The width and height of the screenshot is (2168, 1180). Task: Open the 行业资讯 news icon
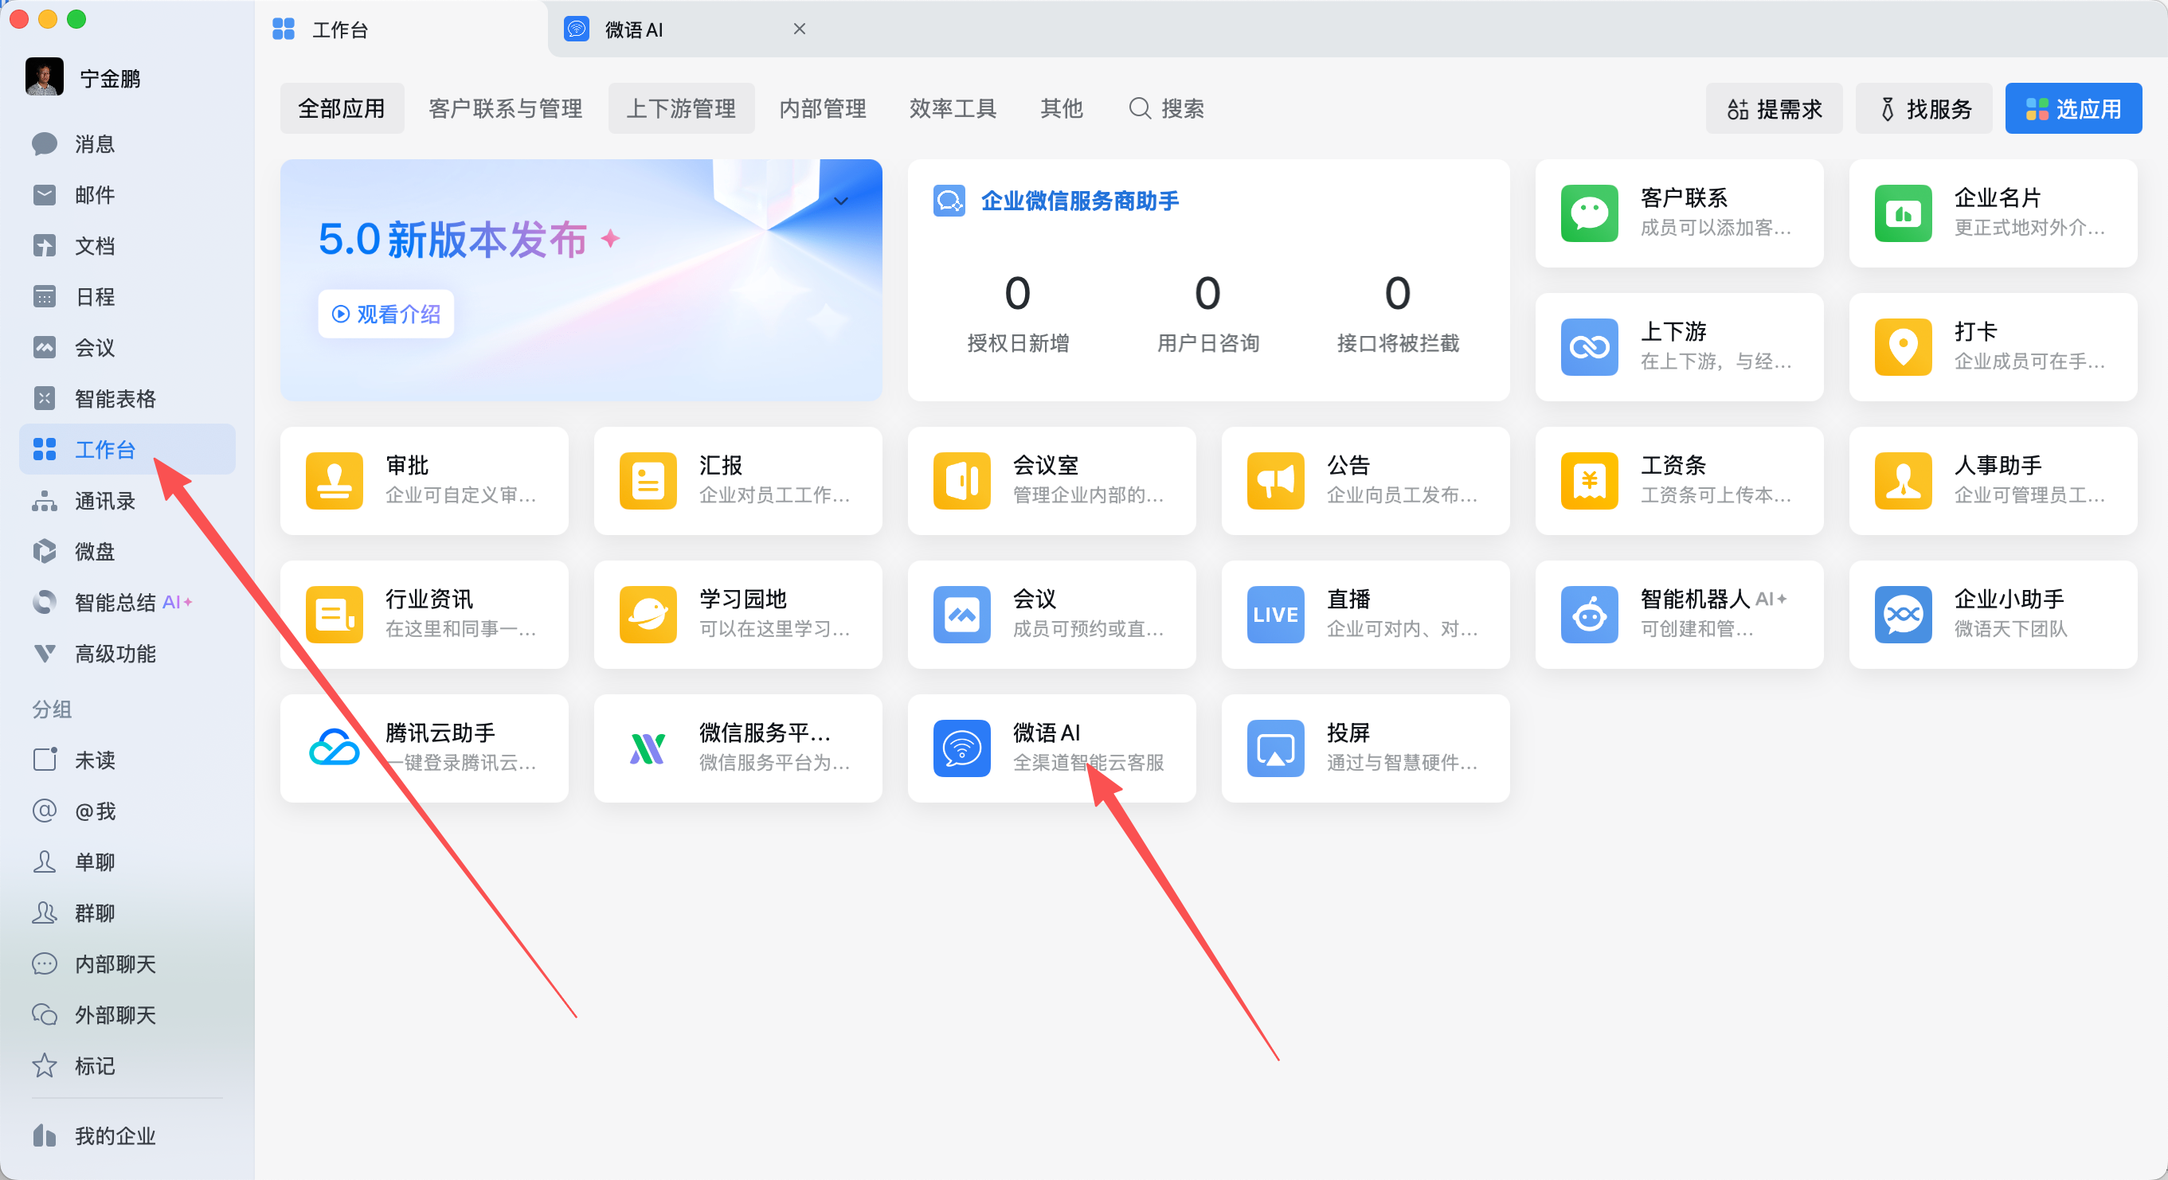tap(335, 614)
